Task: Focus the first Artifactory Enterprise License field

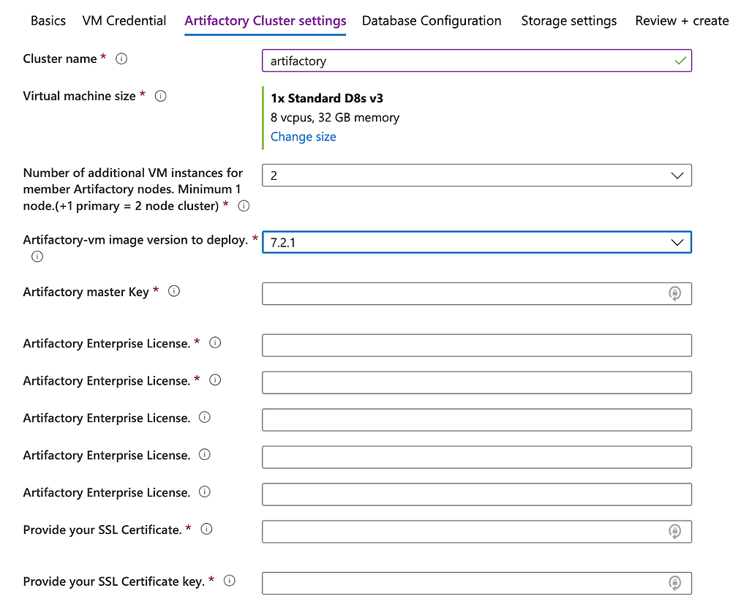Action: (x=476, y=345)
